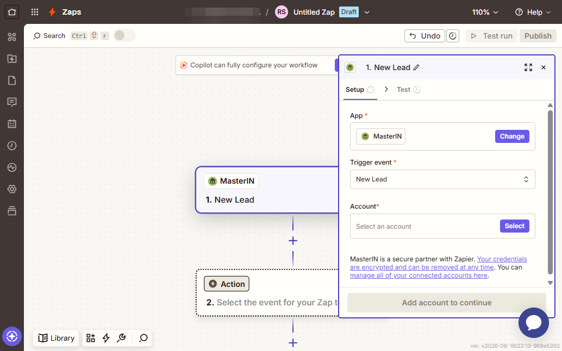Open the chat support bubble
562x351 pixels.
pyautogui.click(x=533, y=323)
